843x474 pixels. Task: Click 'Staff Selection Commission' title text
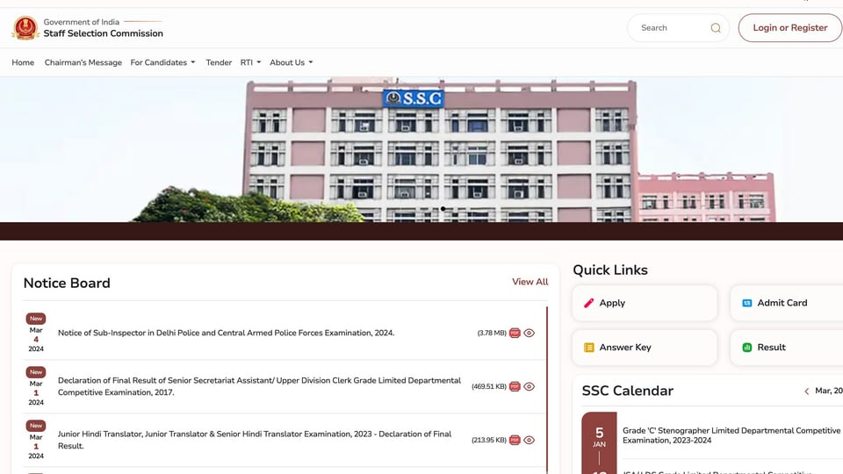click(x=104, y=33)
